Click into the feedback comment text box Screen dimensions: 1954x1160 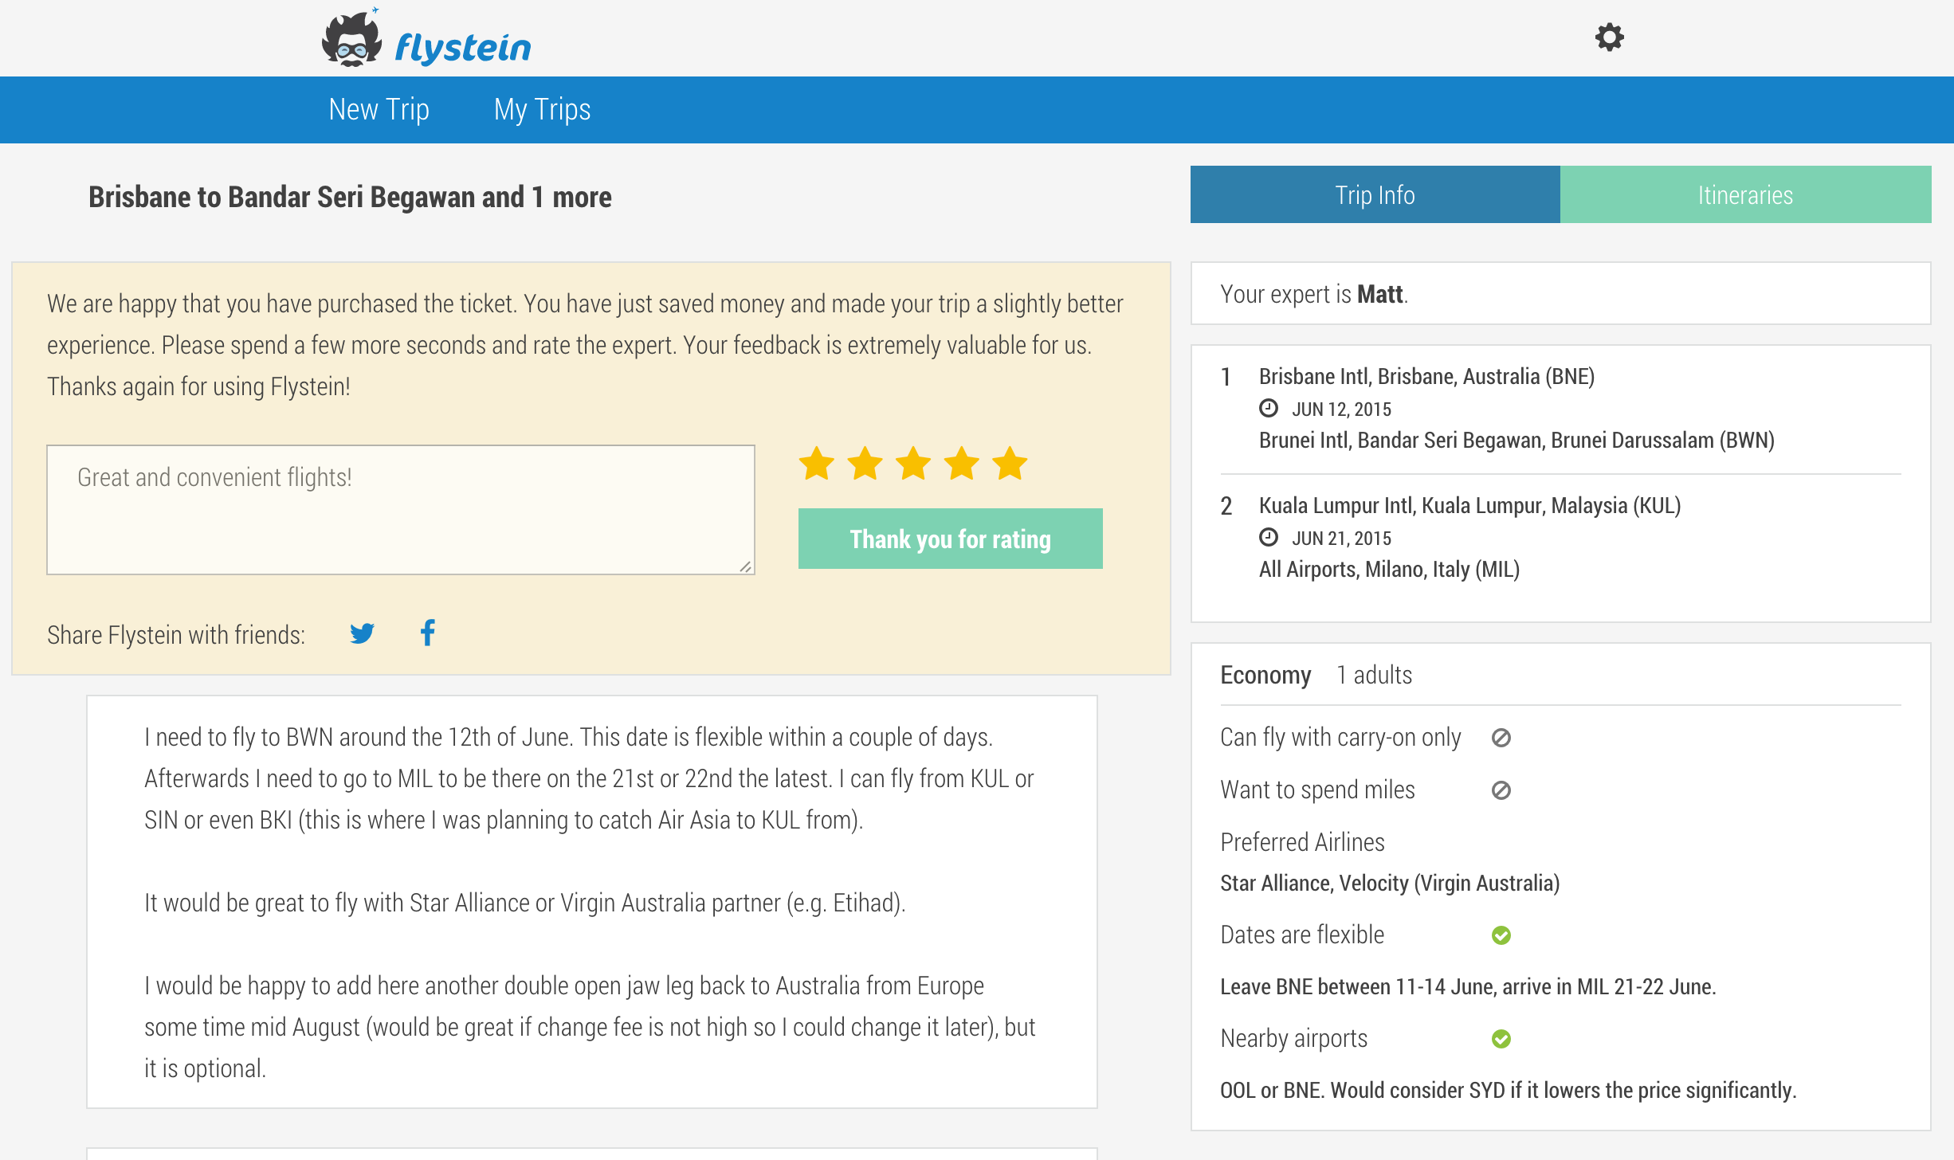[400, 510]
